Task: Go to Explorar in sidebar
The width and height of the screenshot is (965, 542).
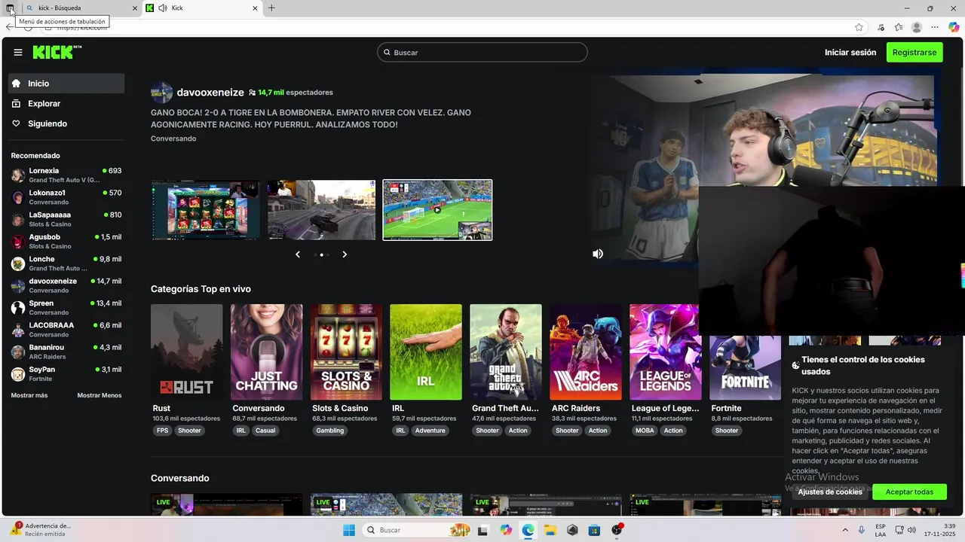Action: coord(66,103)
